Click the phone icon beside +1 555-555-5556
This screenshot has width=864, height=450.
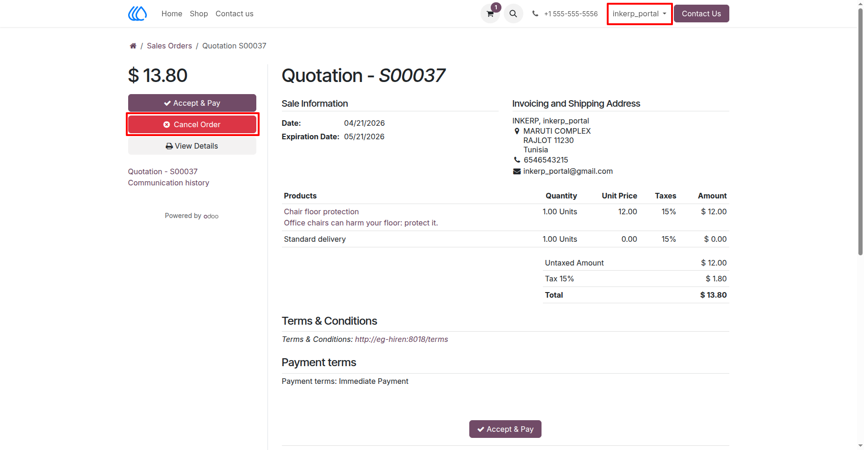click(x=535, y=14)
